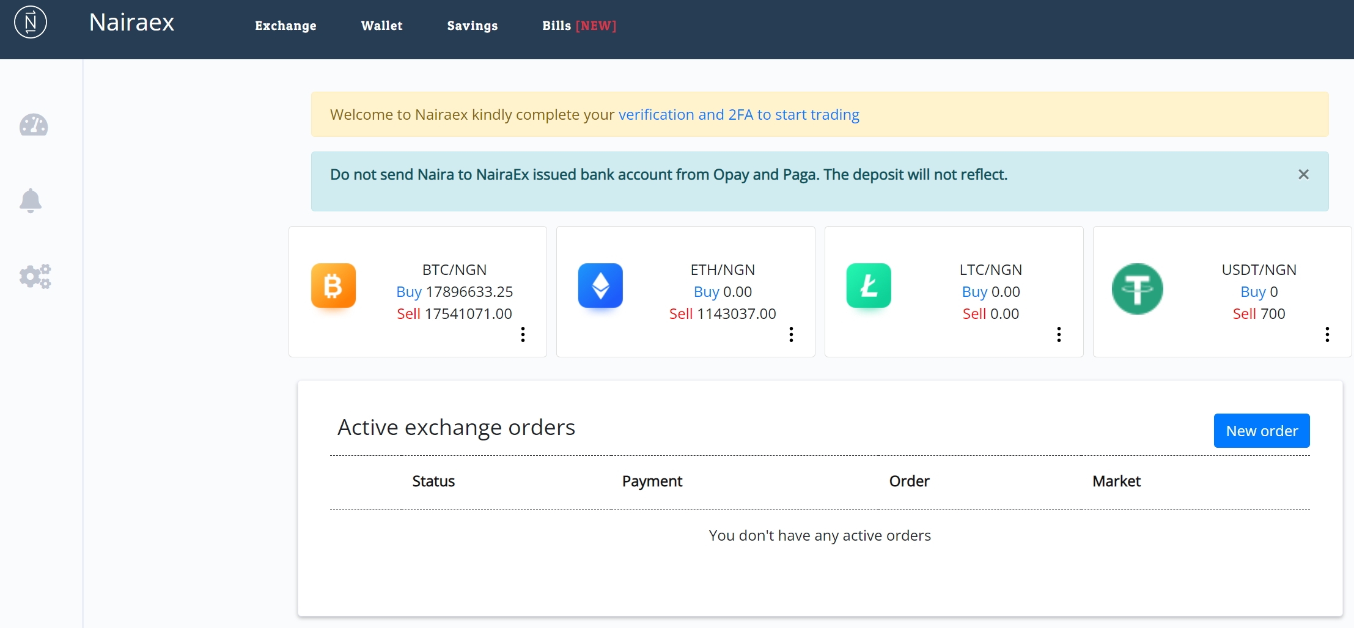The width and height of the screenshot is (1354, 628).
Task: Go to the Wallet menu item
Action: pos(381,26)
